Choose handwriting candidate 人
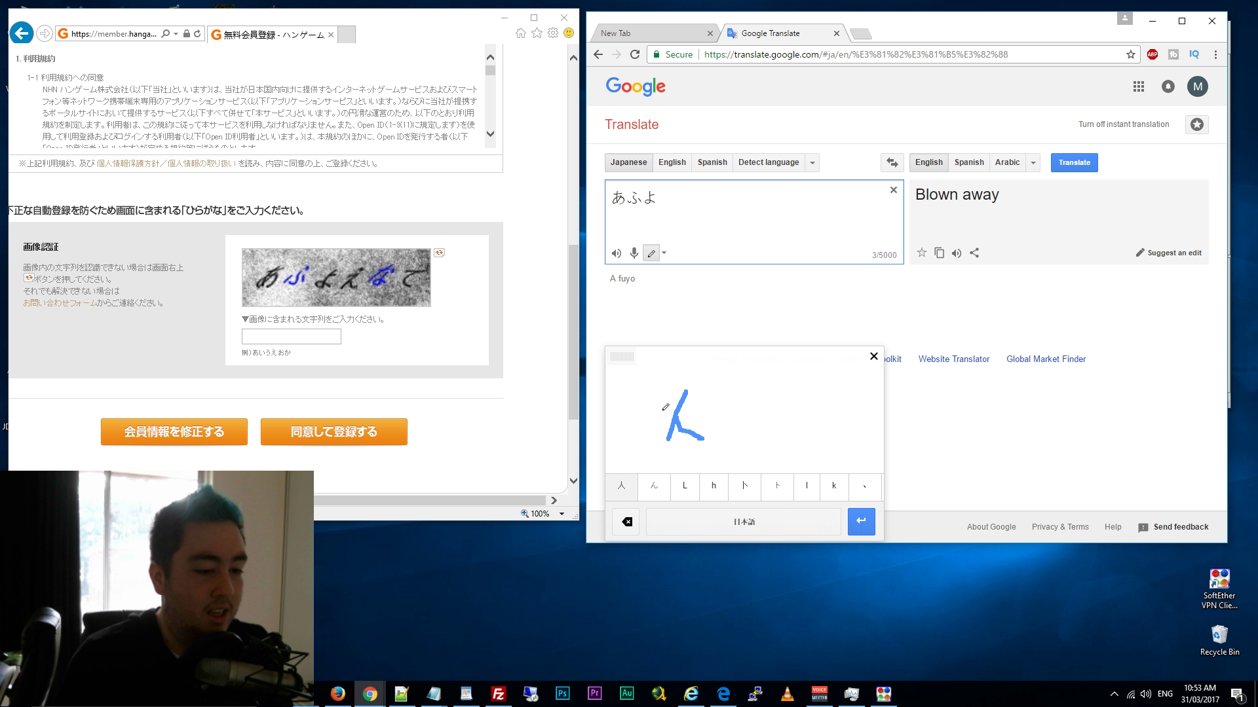Screen dimensions: 1258x707 point(621,486)
